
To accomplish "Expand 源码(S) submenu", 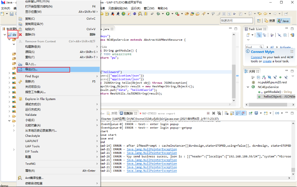I will (x=97, y=52).
